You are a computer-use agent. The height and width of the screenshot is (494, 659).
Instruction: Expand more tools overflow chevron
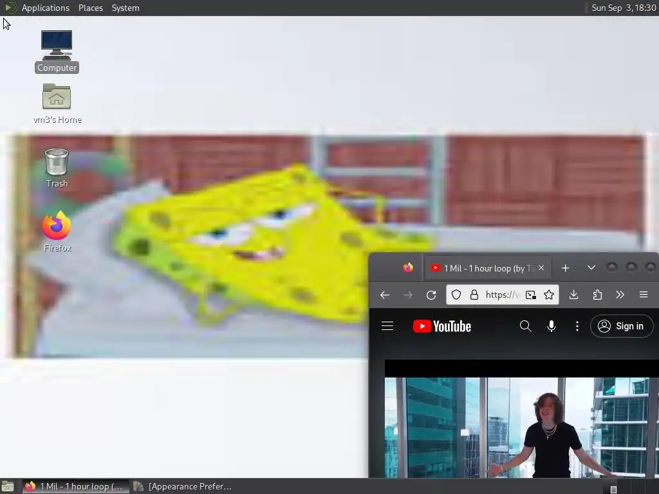[620, 295]
